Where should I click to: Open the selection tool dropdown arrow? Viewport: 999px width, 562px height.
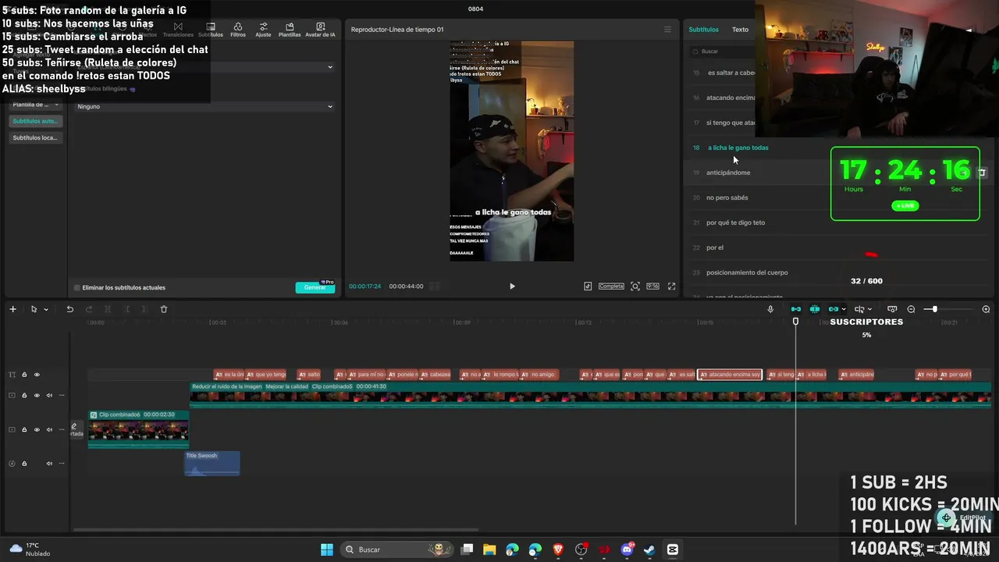tap(46, 309)
